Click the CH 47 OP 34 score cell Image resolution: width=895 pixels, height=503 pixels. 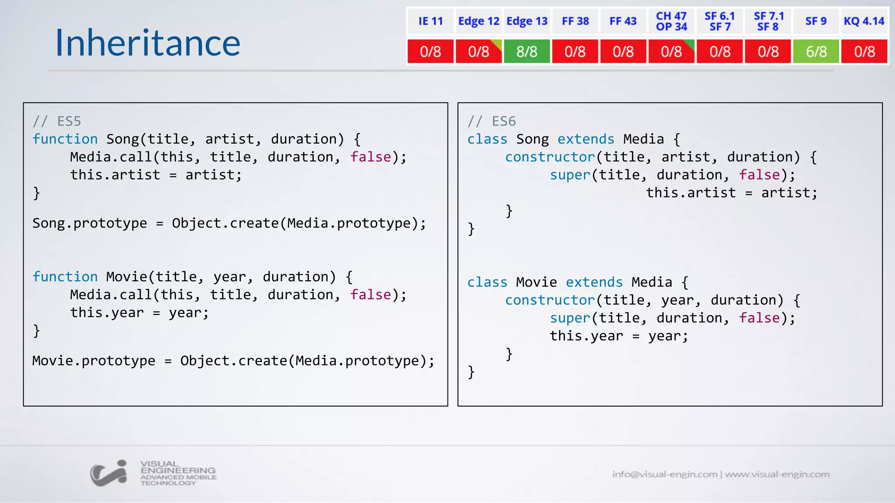671,52
